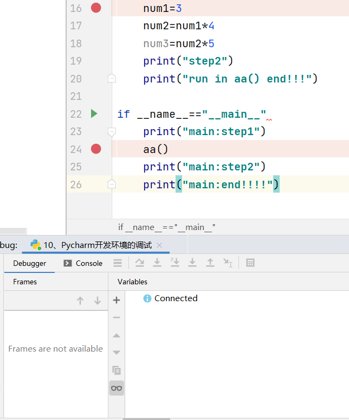Click the threads/layout menu icon beside Console

(118, 263)
